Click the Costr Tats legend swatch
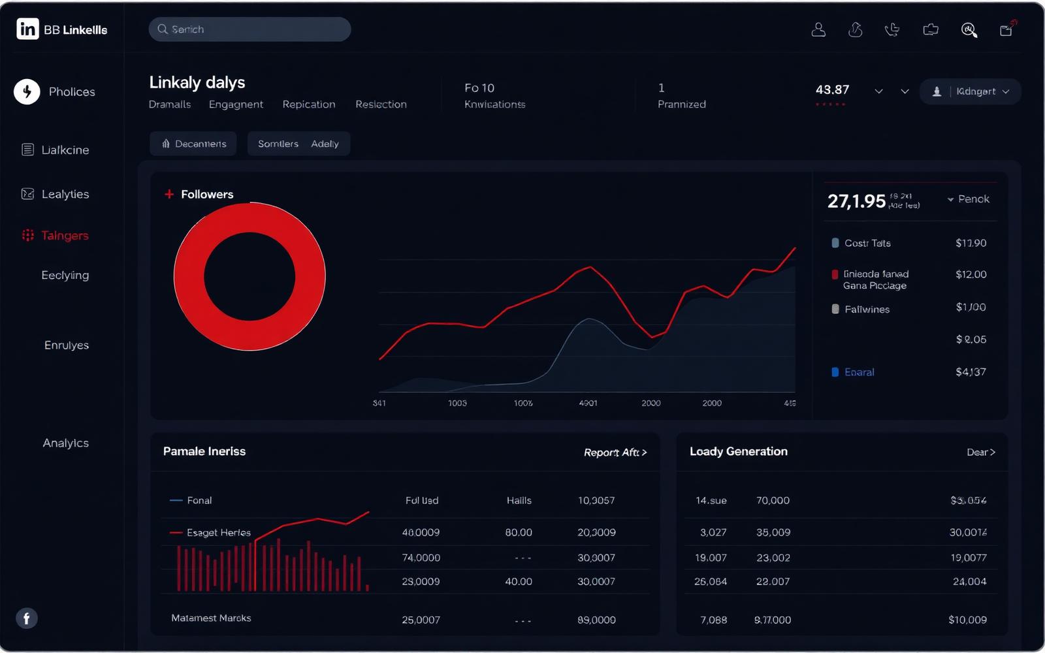 [x=835, y=243]
